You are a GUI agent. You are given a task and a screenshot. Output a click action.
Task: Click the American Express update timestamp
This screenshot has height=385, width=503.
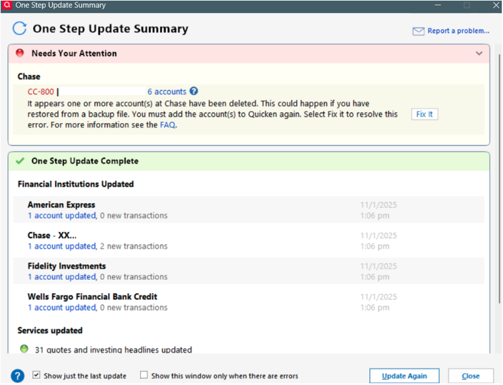click(378, 210)
